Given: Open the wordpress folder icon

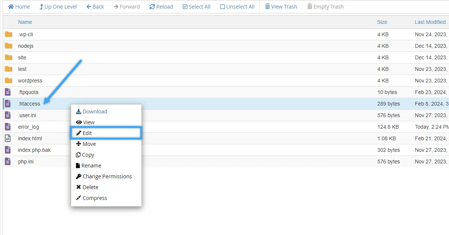Looking at the screenshot, I should coord(9,81).
